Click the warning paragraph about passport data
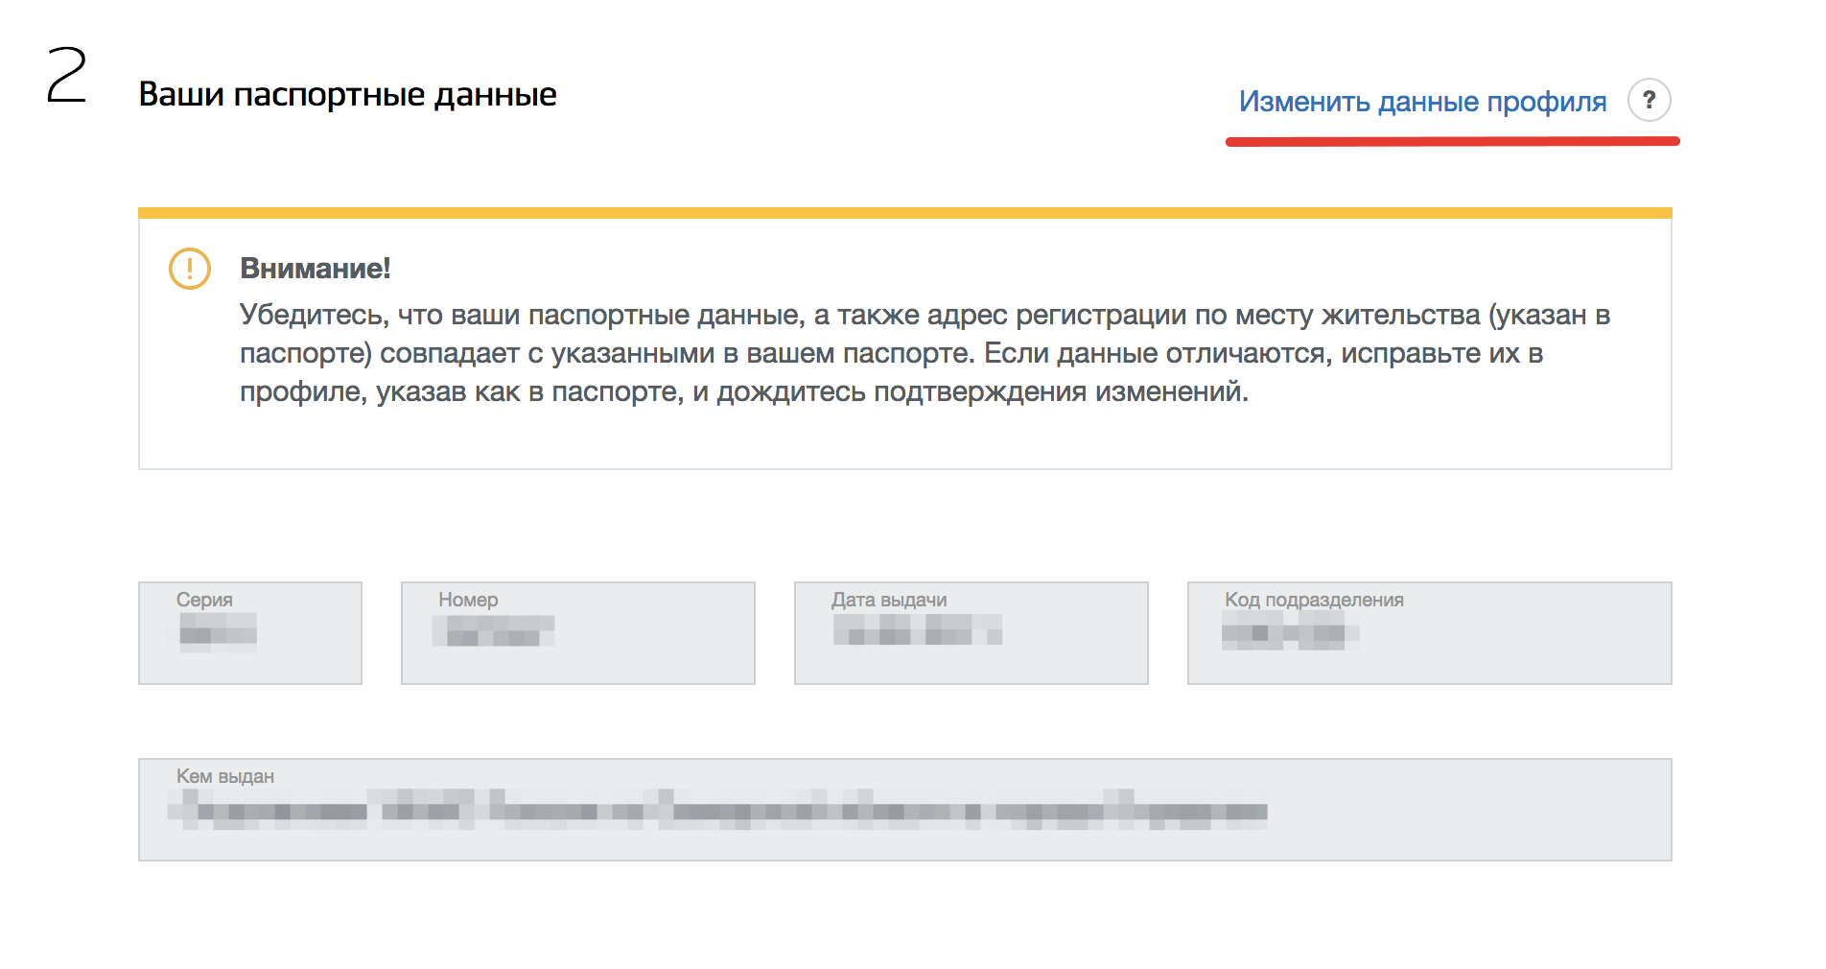Image resolution: width=1826 pixels, height=969 pixels. click(892, 353)
